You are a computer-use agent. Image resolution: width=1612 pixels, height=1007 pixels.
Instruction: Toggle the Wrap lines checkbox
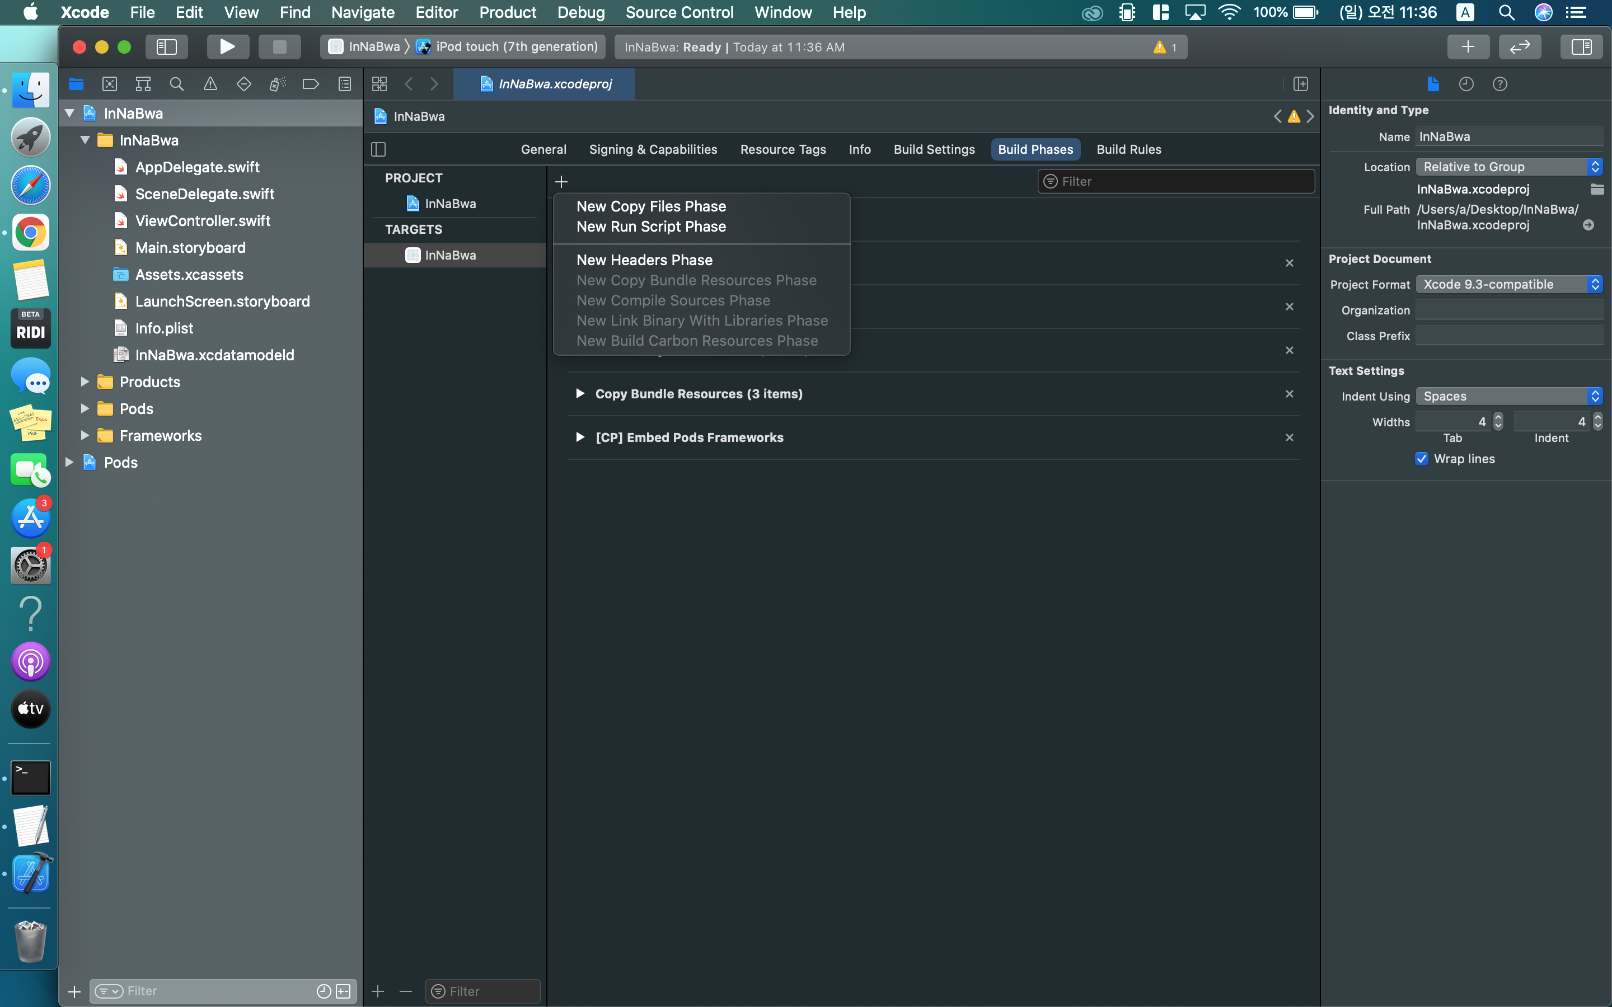pyautogui.click(x=1422, y=459)
